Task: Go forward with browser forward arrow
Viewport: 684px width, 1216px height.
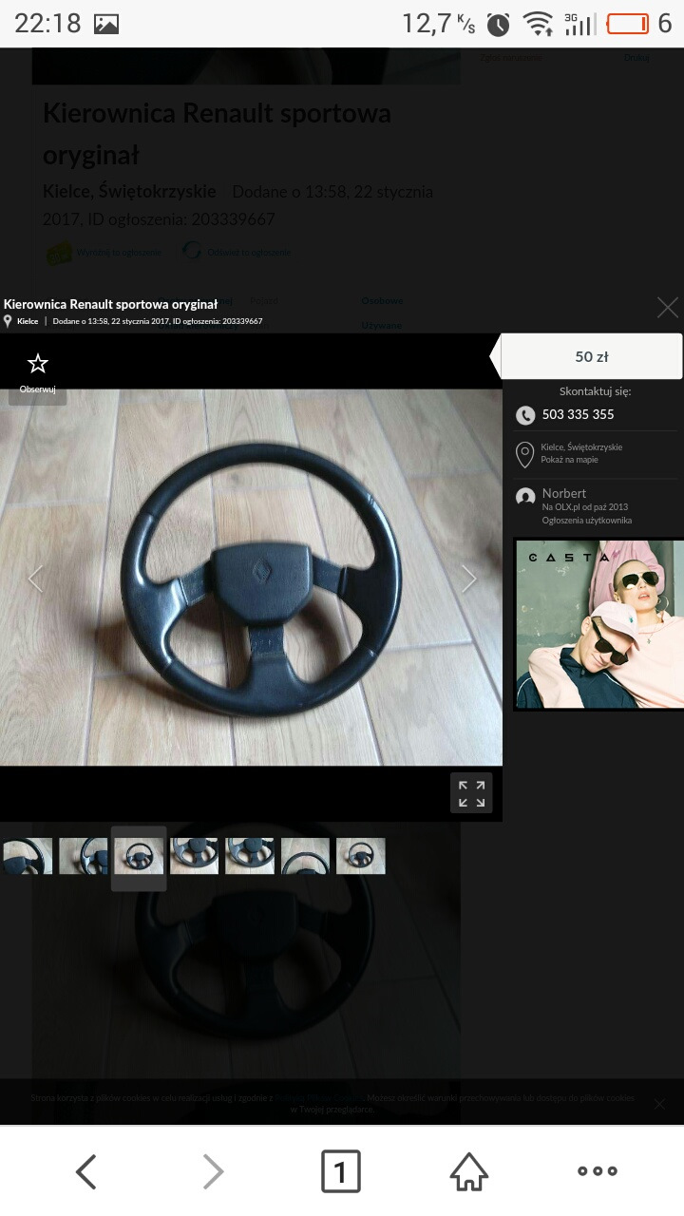Action: (213, 1171)
